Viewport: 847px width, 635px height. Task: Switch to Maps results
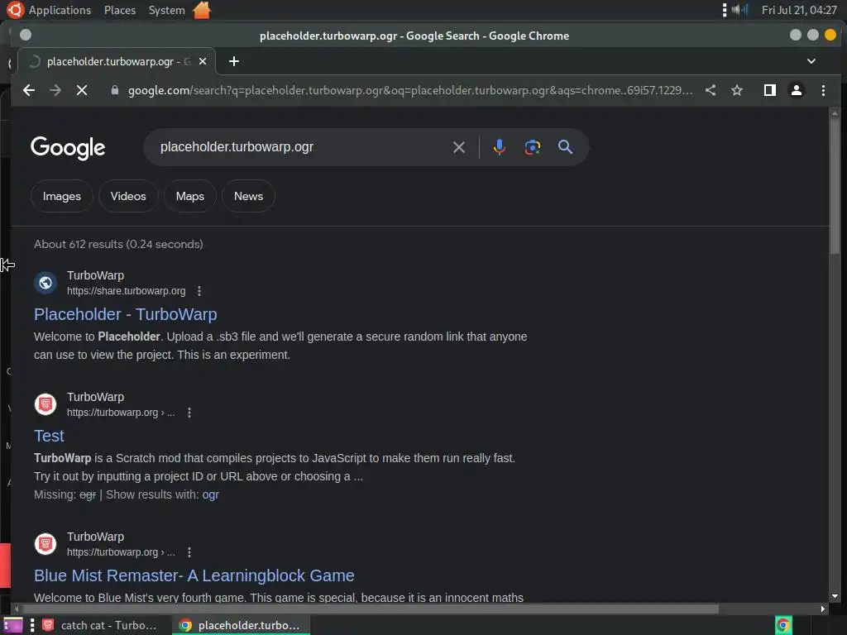[x=189, y=196]
